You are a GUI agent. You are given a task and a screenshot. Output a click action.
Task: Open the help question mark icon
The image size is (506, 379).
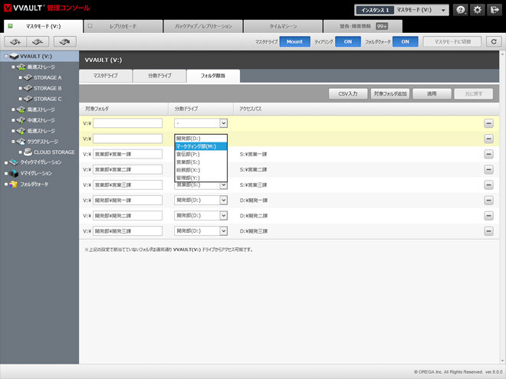pyautogui.click(x=461, y=10)
